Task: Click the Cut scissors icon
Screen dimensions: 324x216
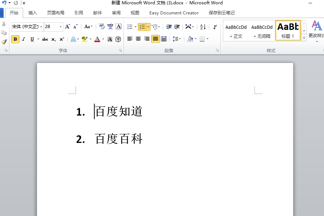Action: coord(4,24)
